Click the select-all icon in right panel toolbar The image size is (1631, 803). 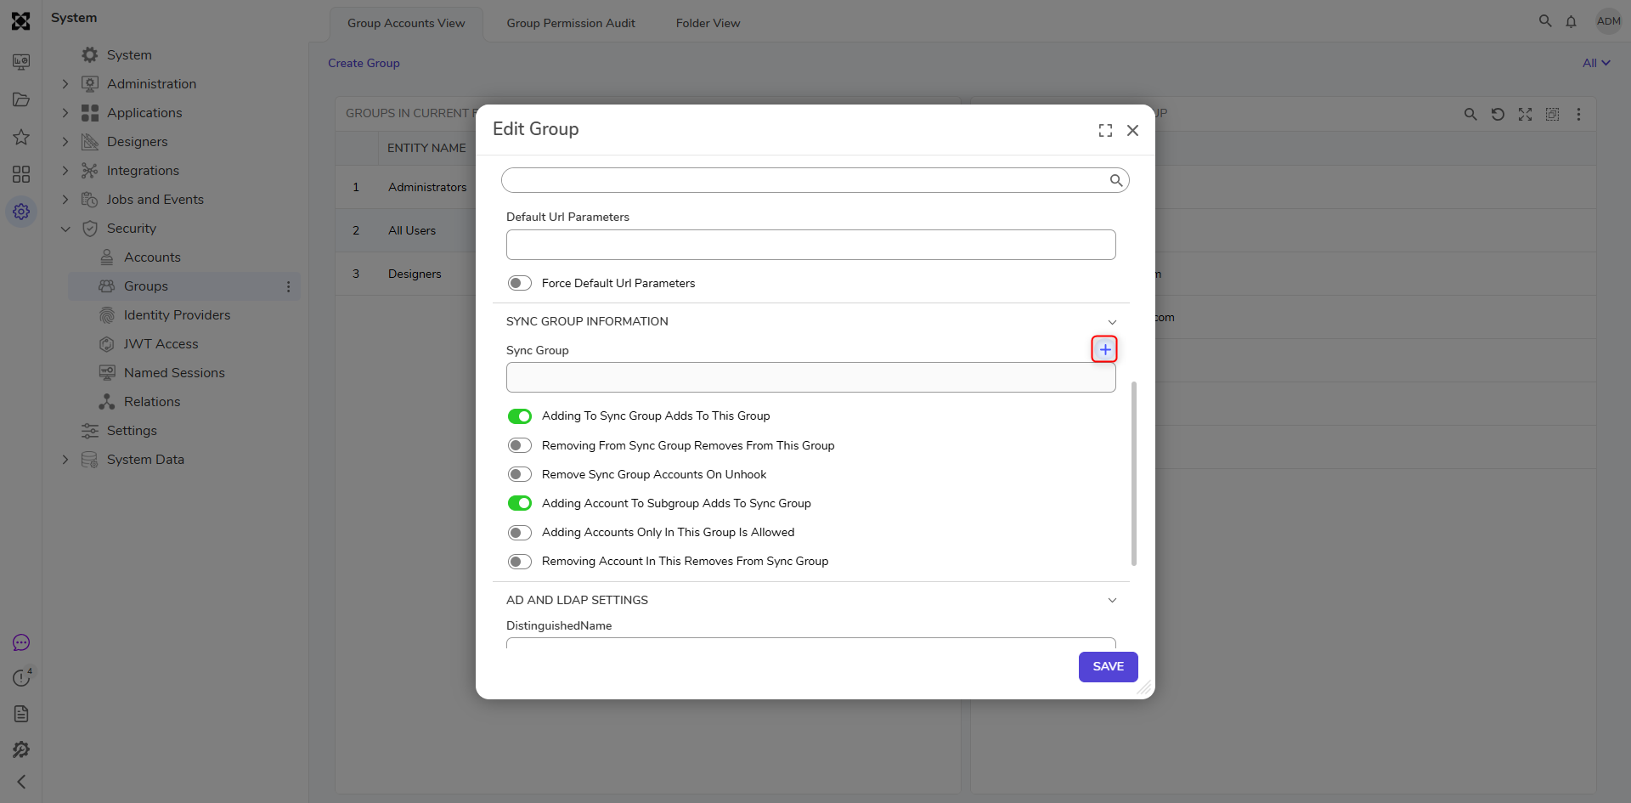point(1552,114)
